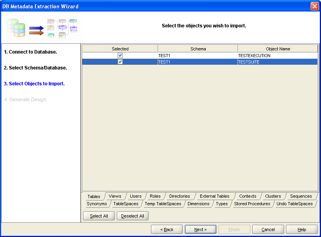Screen dimensions: 321x237
Task: Click the Deselect All button
Action: 133,216
